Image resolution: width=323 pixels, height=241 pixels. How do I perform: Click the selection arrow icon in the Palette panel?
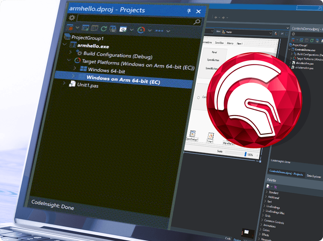coord(276,187)
